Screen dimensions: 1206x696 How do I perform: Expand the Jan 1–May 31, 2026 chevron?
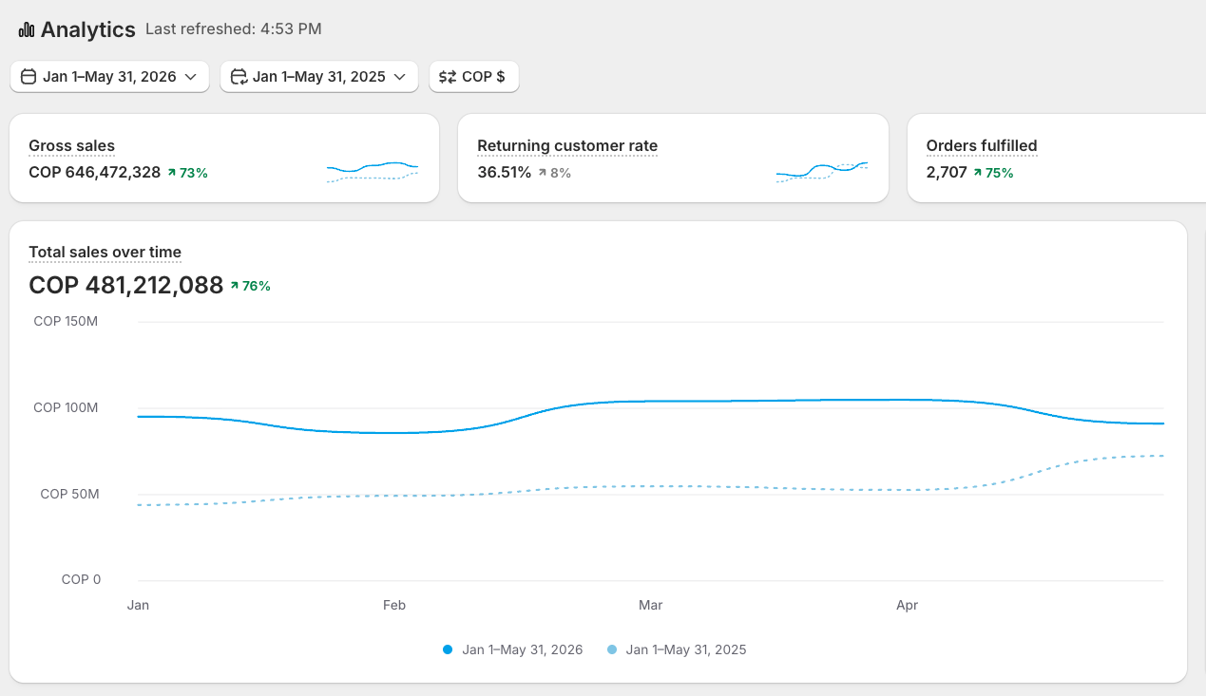click(x=190, y=77)
